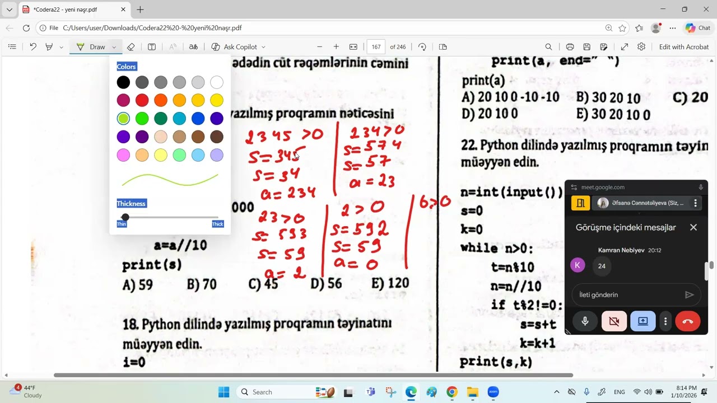Add this page to favorites star
Screen dimensions: 717x403
pos(622,28)
